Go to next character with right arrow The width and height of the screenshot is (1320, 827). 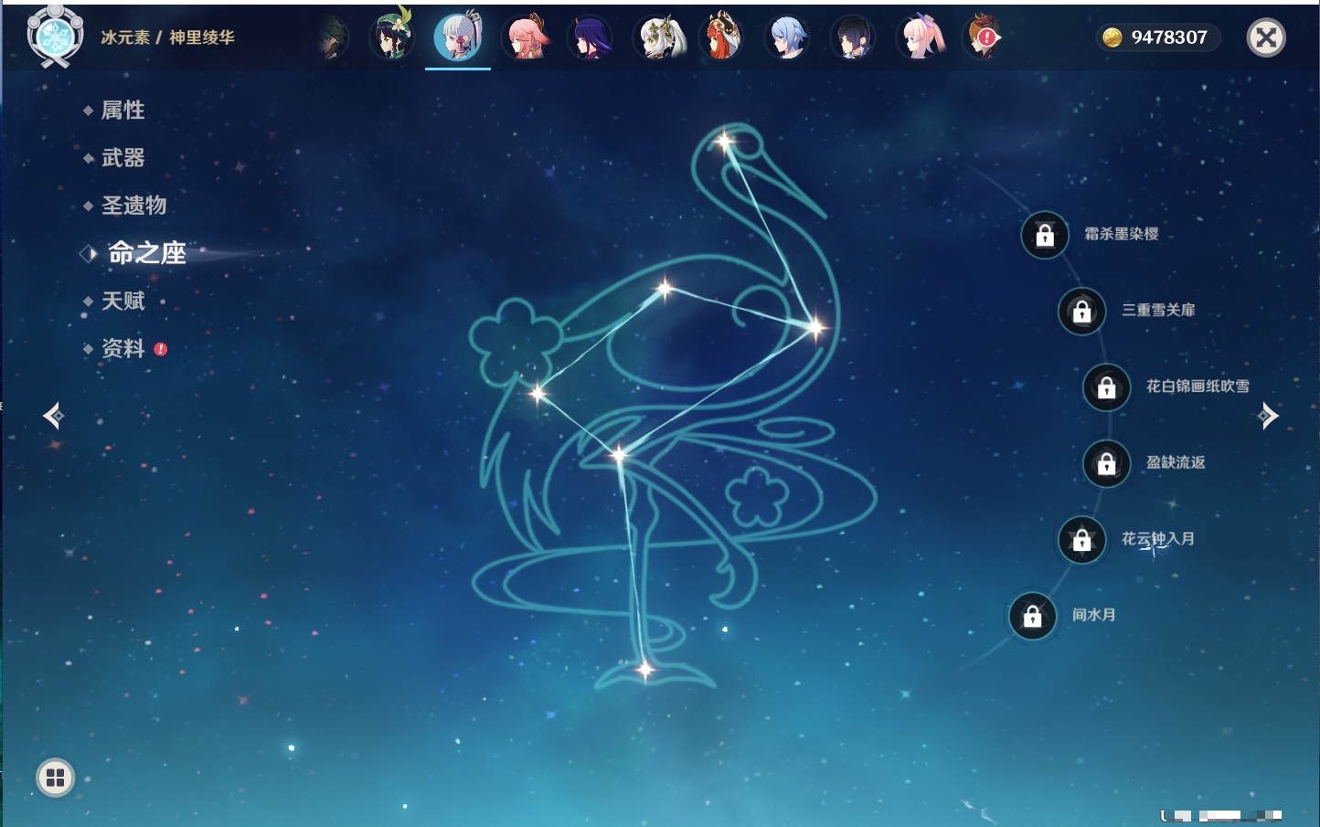click(x=1268, y=416)
